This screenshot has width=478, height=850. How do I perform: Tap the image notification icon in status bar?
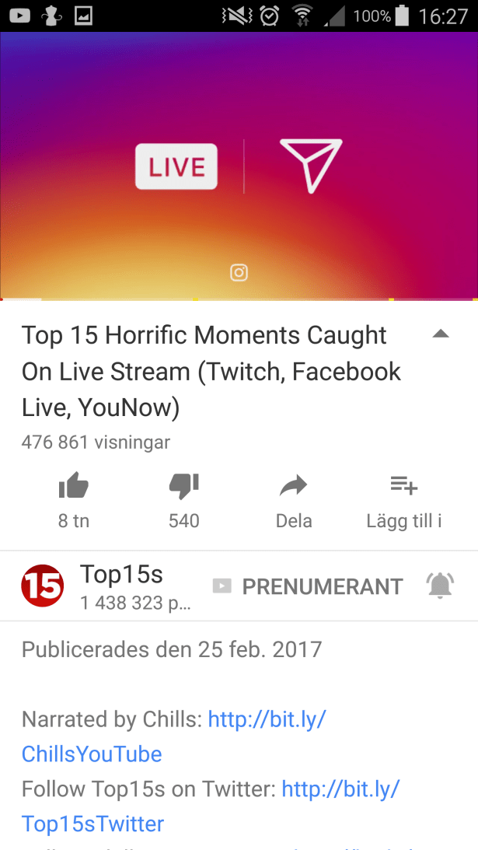[x=83, y=16]
